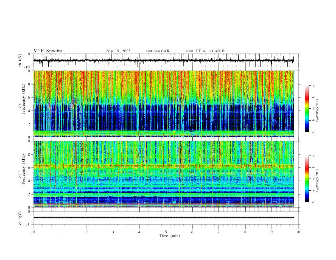336x260 pixels.
Task: Click the ch.1(V) waveform trace panel
Action: pyautogui.click(x=167, y=60)
